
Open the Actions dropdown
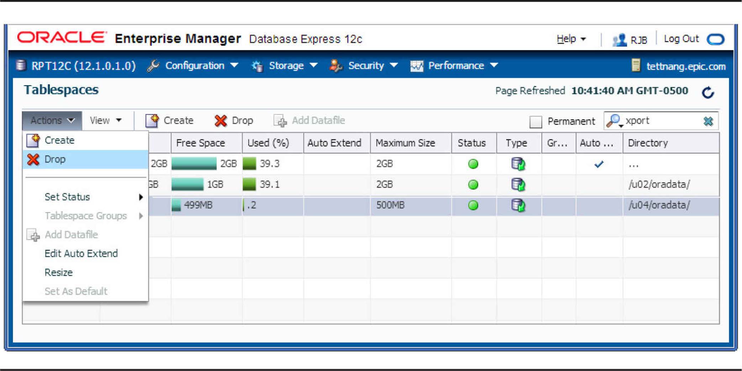click(52, 121)
